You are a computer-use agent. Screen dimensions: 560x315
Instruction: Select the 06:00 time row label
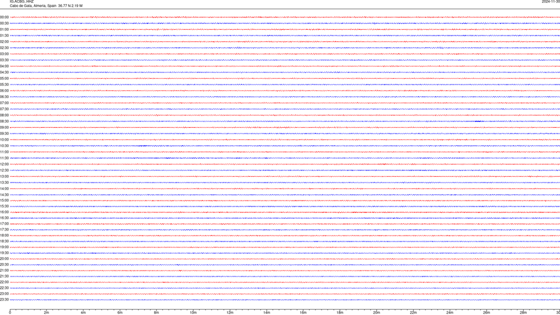click(x=4, y=91)
